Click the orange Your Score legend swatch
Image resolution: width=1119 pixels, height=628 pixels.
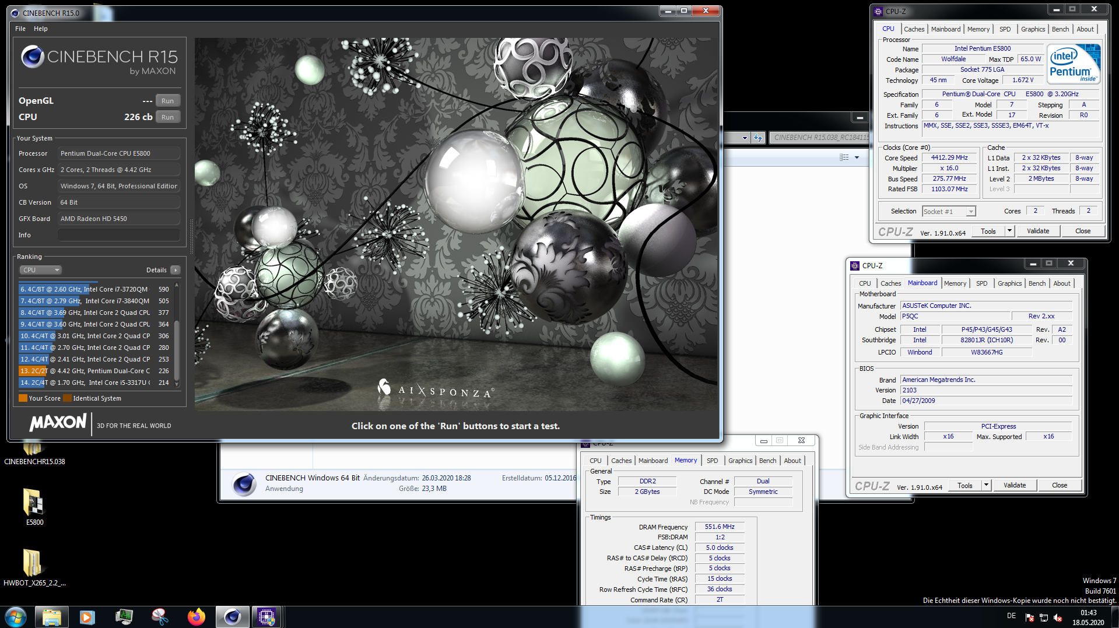23,398
